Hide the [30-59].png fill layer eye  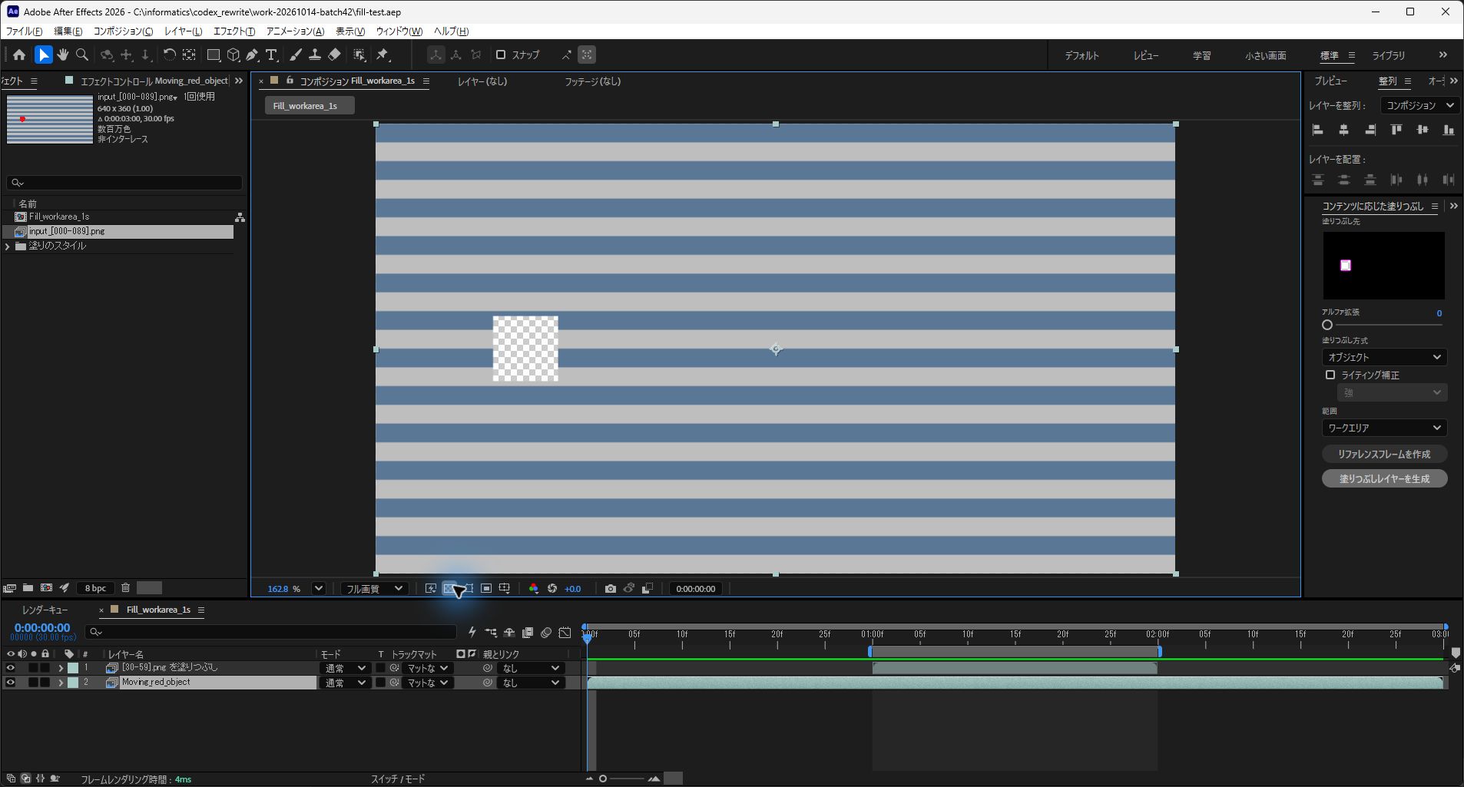click(11, 668)
